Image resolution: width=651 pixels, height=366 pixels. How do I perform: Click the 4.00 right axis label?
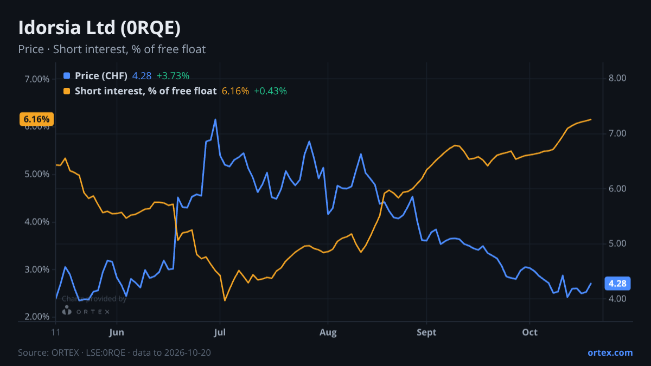[617, 299]
